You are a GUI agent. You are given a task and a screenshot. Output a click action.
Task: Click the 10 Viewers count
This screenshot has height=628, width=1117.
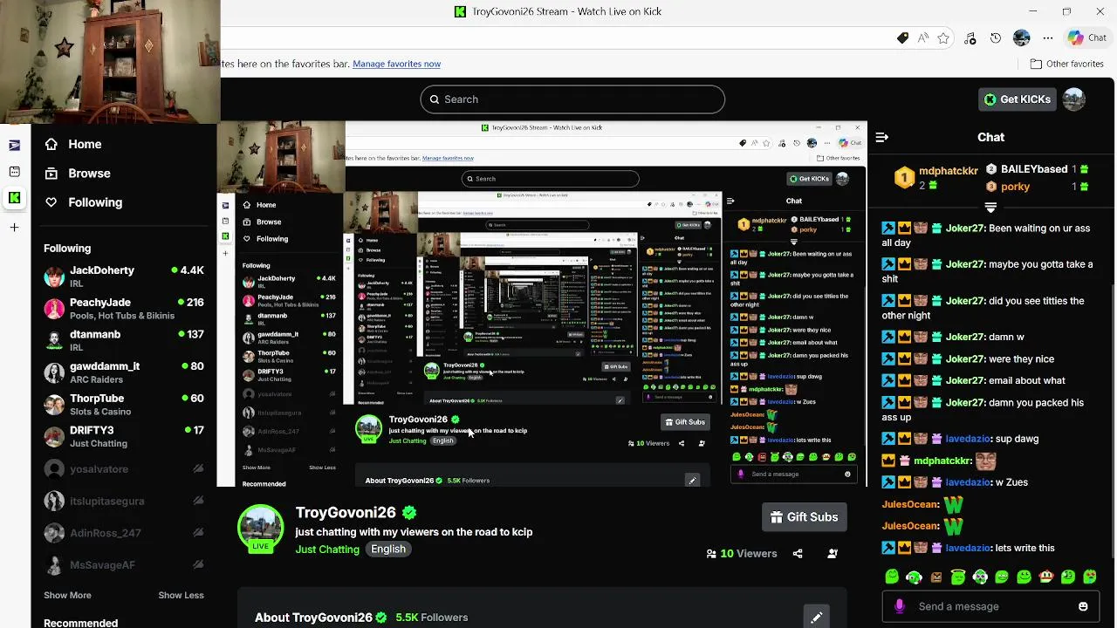(x=741, y=554)
